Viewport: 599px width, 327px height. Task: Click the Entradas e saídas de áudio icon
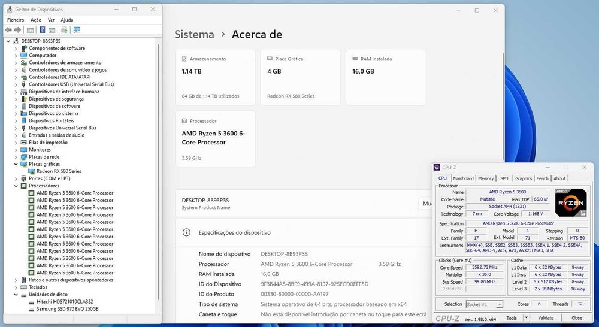pos(24,135)
